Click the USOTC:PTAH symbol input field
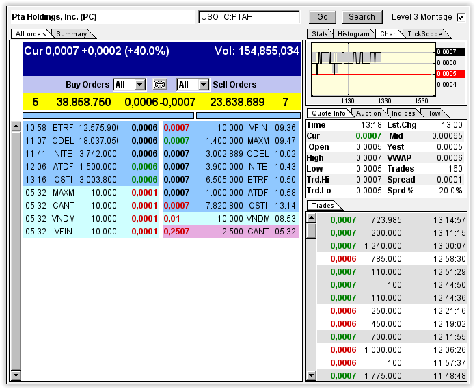Image resolution: width=475 pixels, height=389 pixels. coord(249,17)
